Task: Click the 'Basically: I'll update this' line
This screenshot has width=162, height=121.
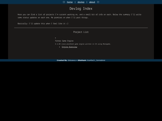Action: [x=43, y=24]
